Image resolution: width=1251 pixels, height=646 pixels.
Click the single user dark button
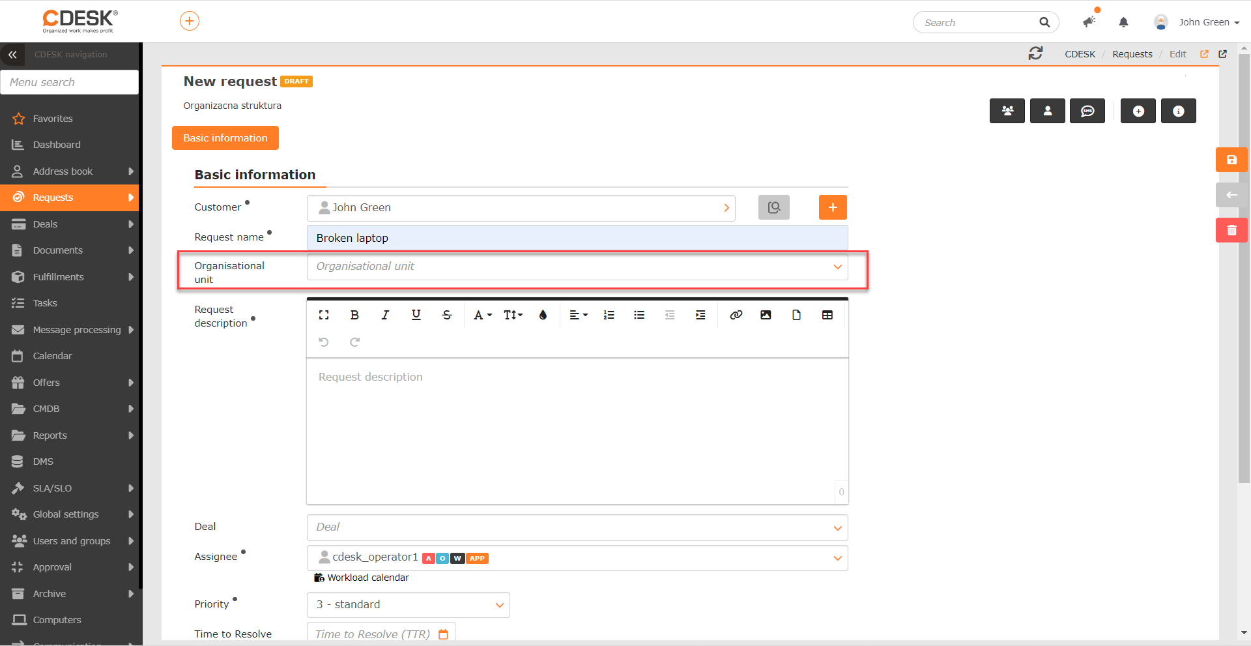(x=1048, y=111)
